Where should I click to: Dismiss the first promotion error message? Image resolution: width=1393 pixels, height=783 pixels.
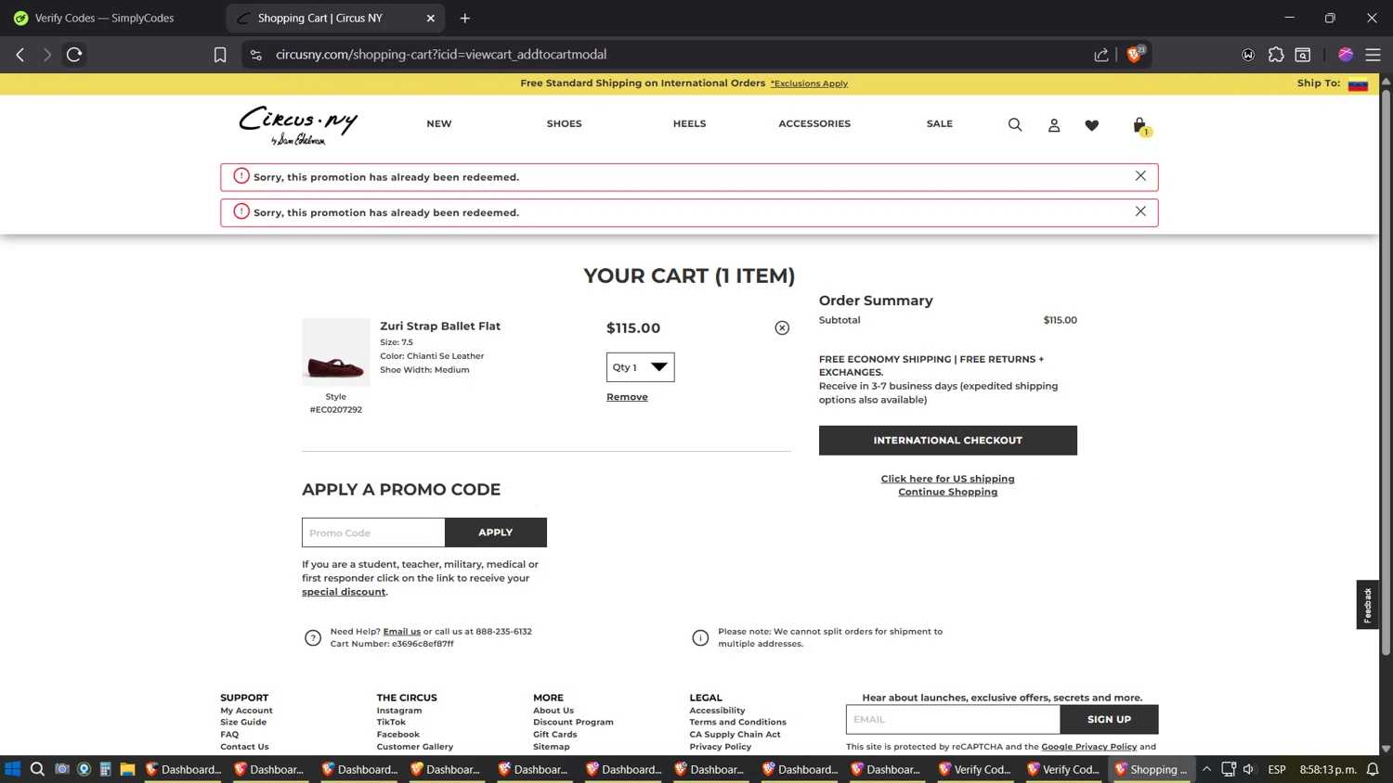(x=1140, y=176)
